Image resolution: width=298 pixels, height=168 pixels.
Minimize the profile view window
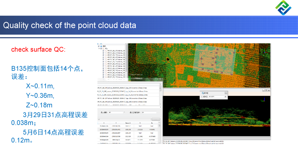click(264, 90)
